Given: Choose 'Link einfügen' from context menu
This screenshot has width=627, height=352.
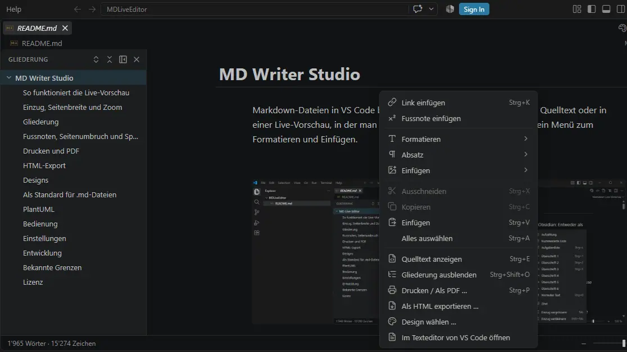Looking at the screenshot, I should pyautogui.click(x=458, y=103).
